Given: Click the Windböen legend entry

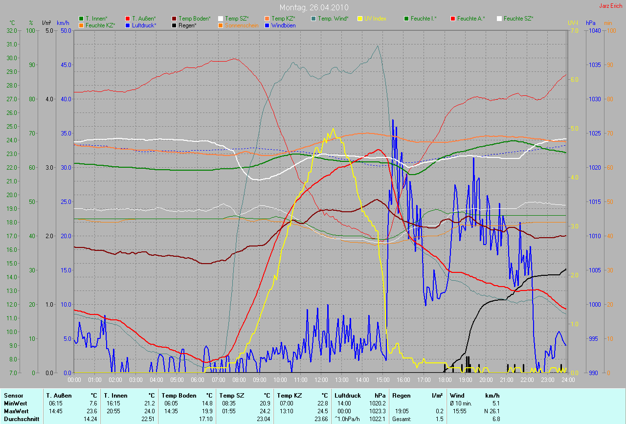Looking at the screenshot, I should coord(284,25).
